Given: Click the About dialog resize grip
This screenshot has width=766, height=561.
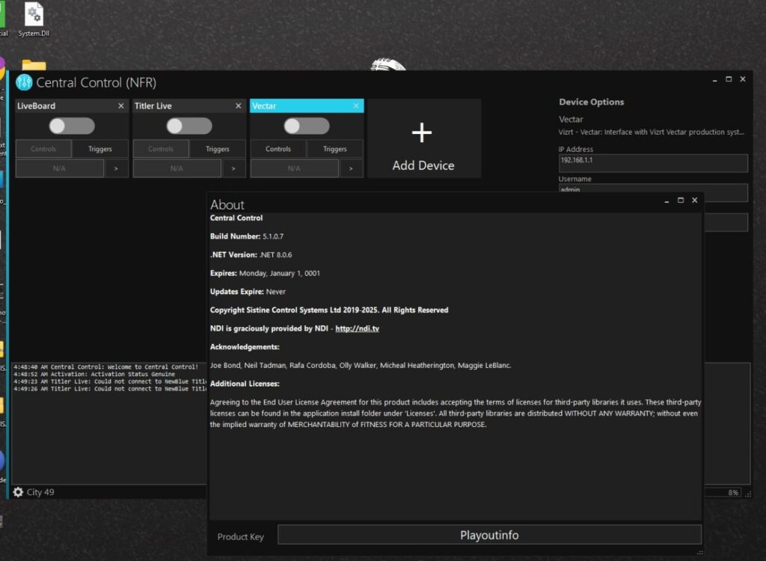Looking at the screenshot, I should coord(699,553).
